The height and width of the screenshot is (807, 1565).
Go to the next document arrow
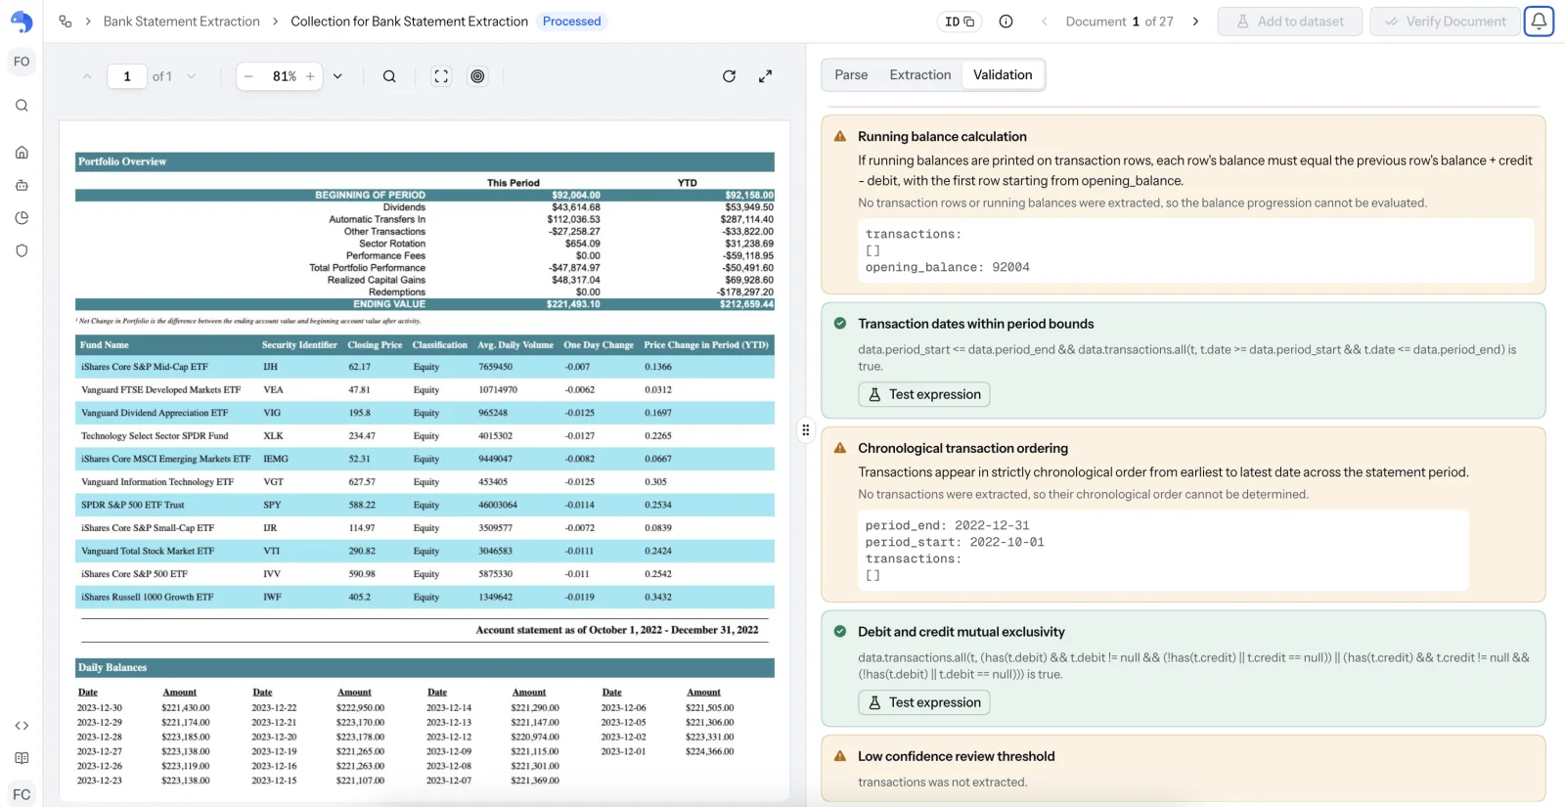1195,22
